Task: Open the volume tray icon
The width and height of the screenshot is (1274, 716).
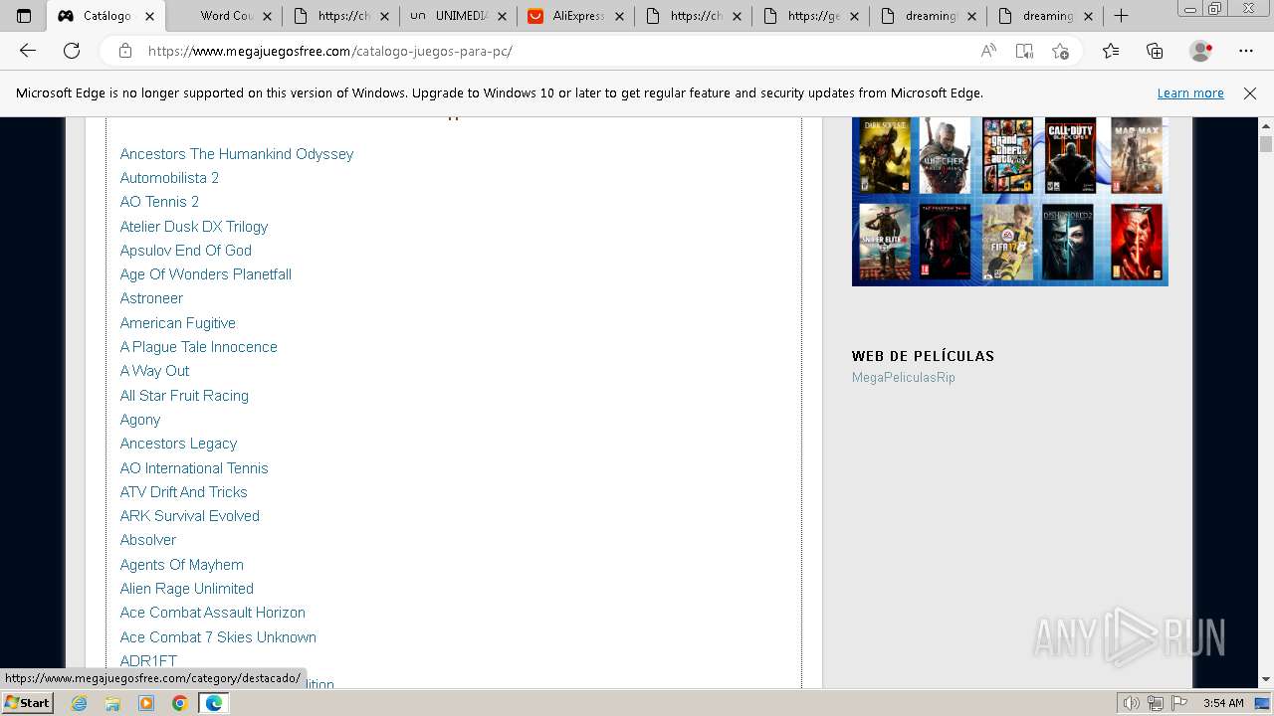Action: [1132, 703]
